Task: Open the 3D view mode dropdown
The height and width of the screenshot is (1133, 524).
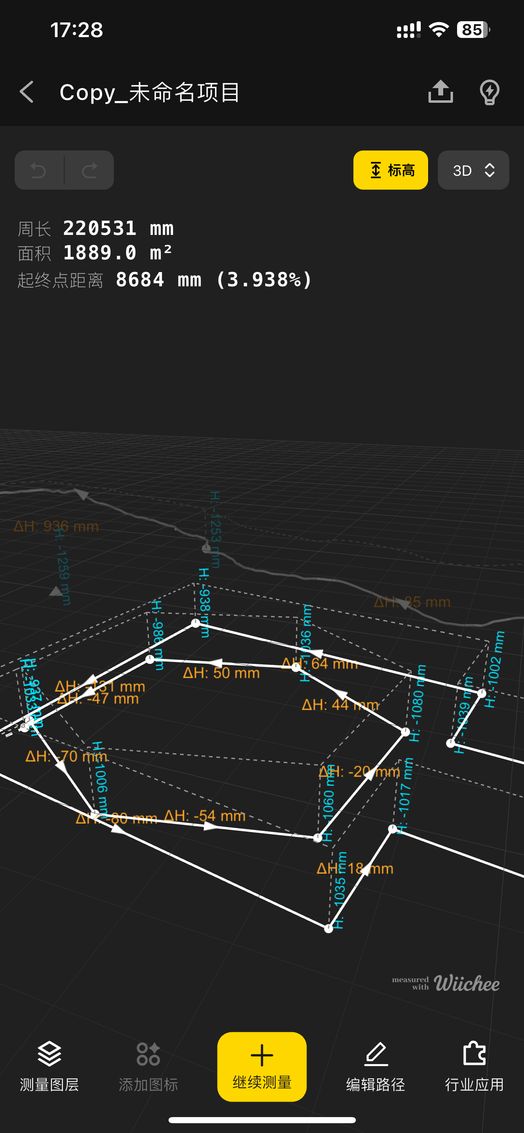Action: tap(473, 170)
